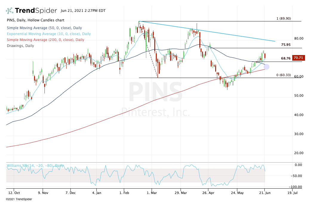Click the purple circle marker near moving averages

click(266, 67)
